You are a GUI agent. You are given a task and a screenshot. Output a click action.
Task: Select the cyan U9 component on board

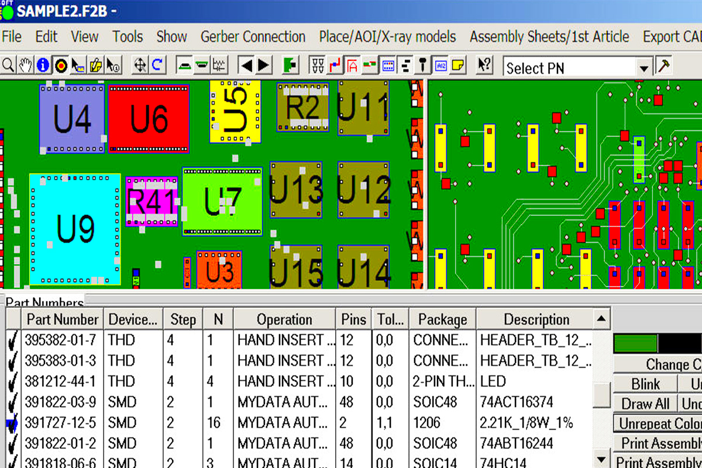coord(75,229)
